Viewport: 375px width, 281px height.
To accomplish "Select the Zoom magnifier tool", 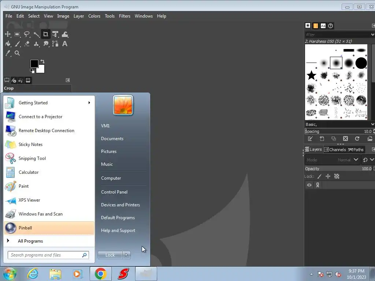I will 17,53.
